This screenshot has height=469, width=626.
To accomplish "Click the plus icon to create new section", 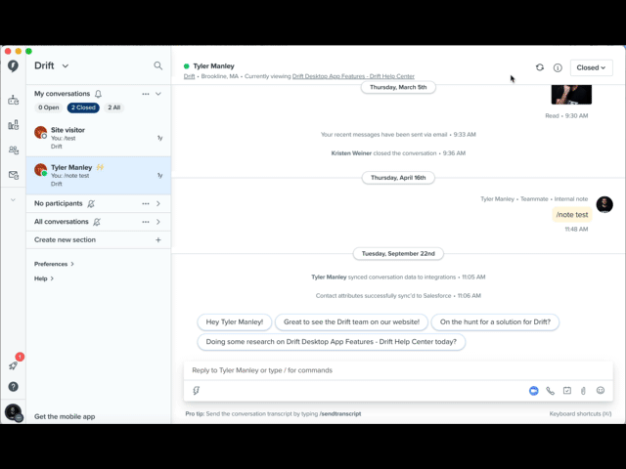I will point(158,240).
